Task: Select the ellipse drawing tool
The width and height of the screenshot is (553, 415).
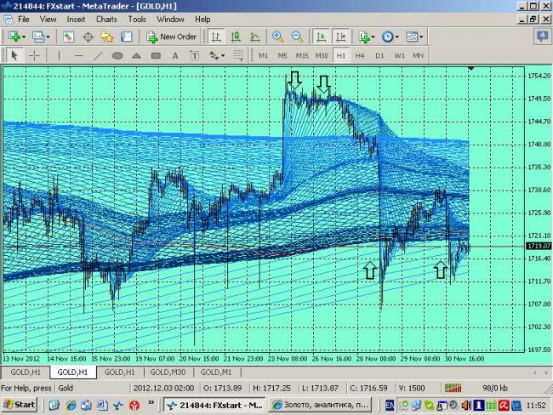Action: (x=117, y=55)
